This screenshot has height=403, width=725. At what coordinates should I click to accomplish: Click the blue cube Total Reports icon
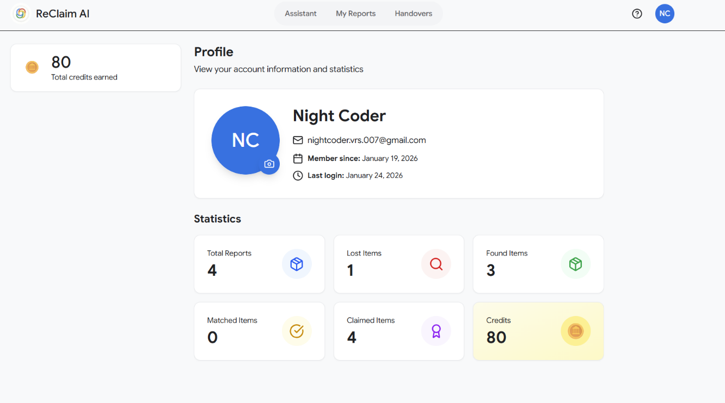coord(297,264)
